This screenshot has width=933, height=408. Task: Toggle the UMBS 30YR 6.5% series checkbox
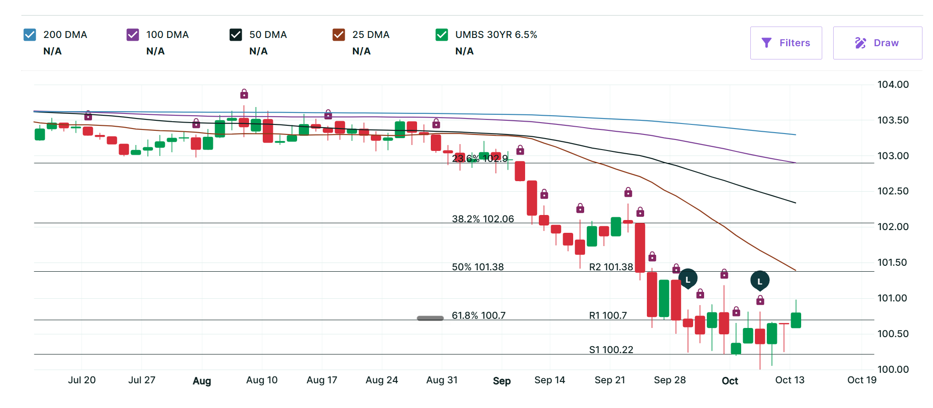tap(442, 35)
